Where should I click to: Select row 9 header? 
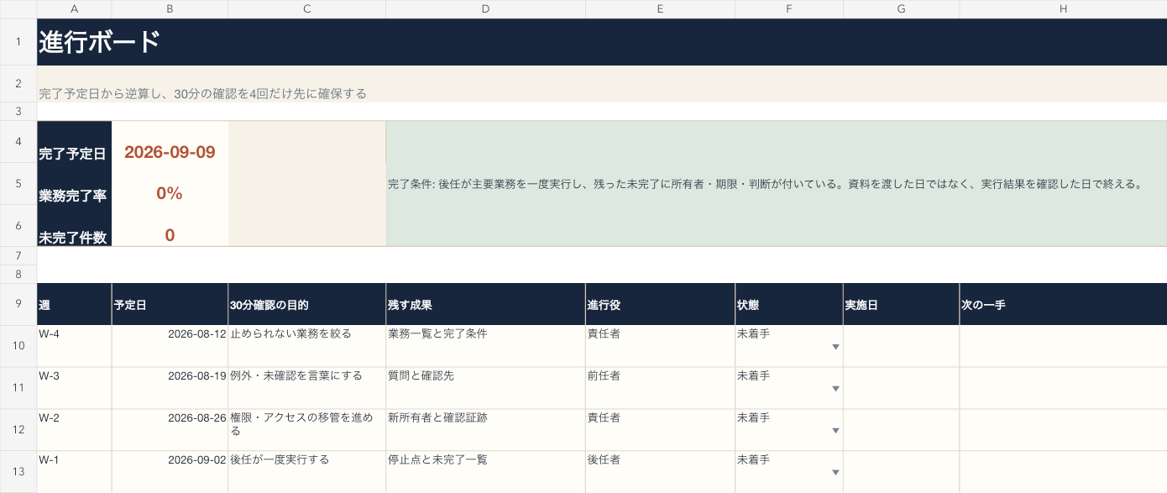tap(18, 304)
